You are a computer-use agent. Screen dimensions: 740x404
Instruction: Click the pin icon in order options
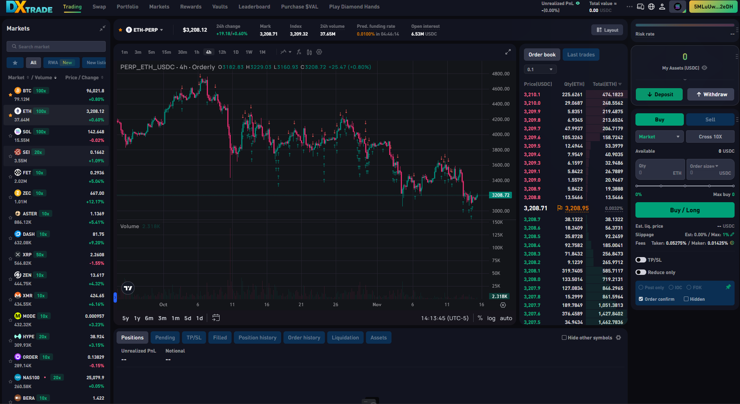[728, 287]
